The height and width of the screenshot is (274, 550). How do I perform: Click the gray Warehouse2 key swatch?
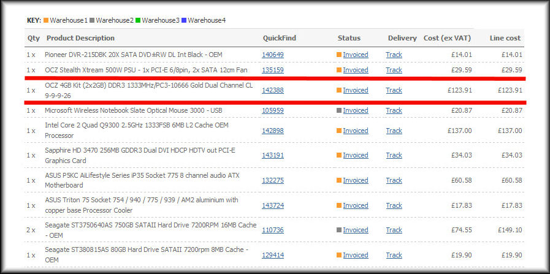point(92,20)
